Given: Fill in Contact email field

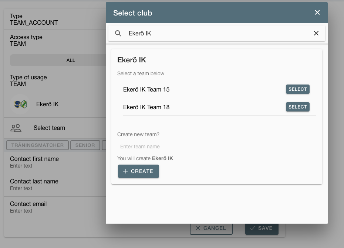Looking at the screenshot, I should click(x=55, y=207).
